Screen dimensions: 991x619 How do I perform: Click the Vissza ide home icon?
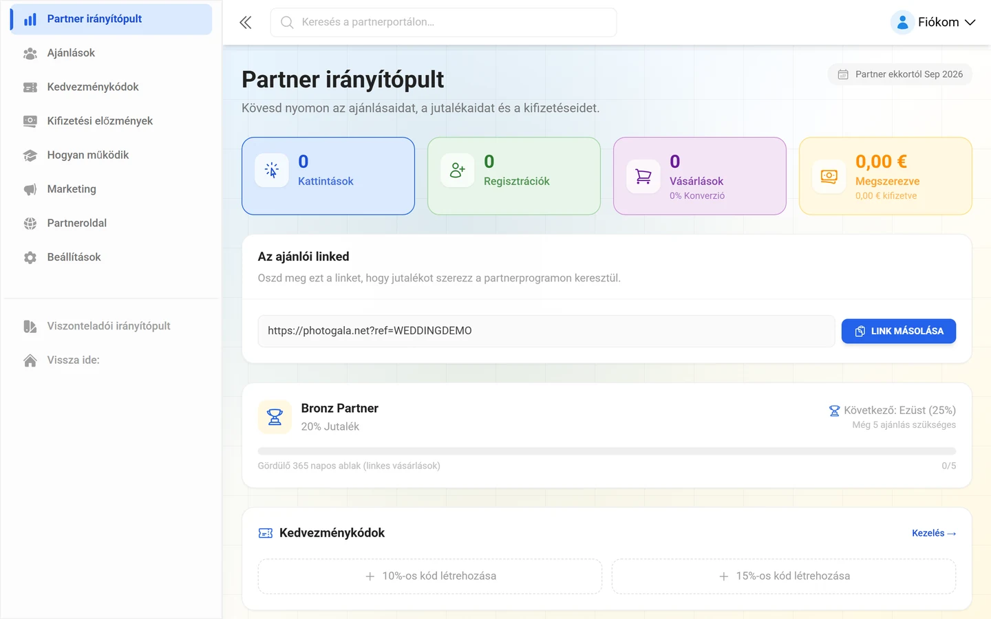pos(30,360)
